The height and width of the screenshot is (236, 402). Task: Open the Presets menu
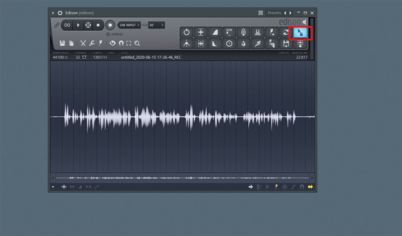coord(274,13)
